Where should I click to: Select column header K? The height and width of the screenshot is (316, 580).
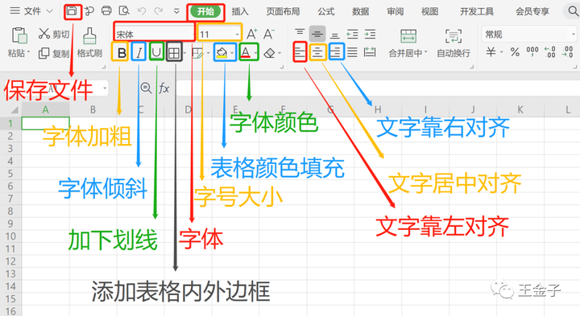point(520,109)
